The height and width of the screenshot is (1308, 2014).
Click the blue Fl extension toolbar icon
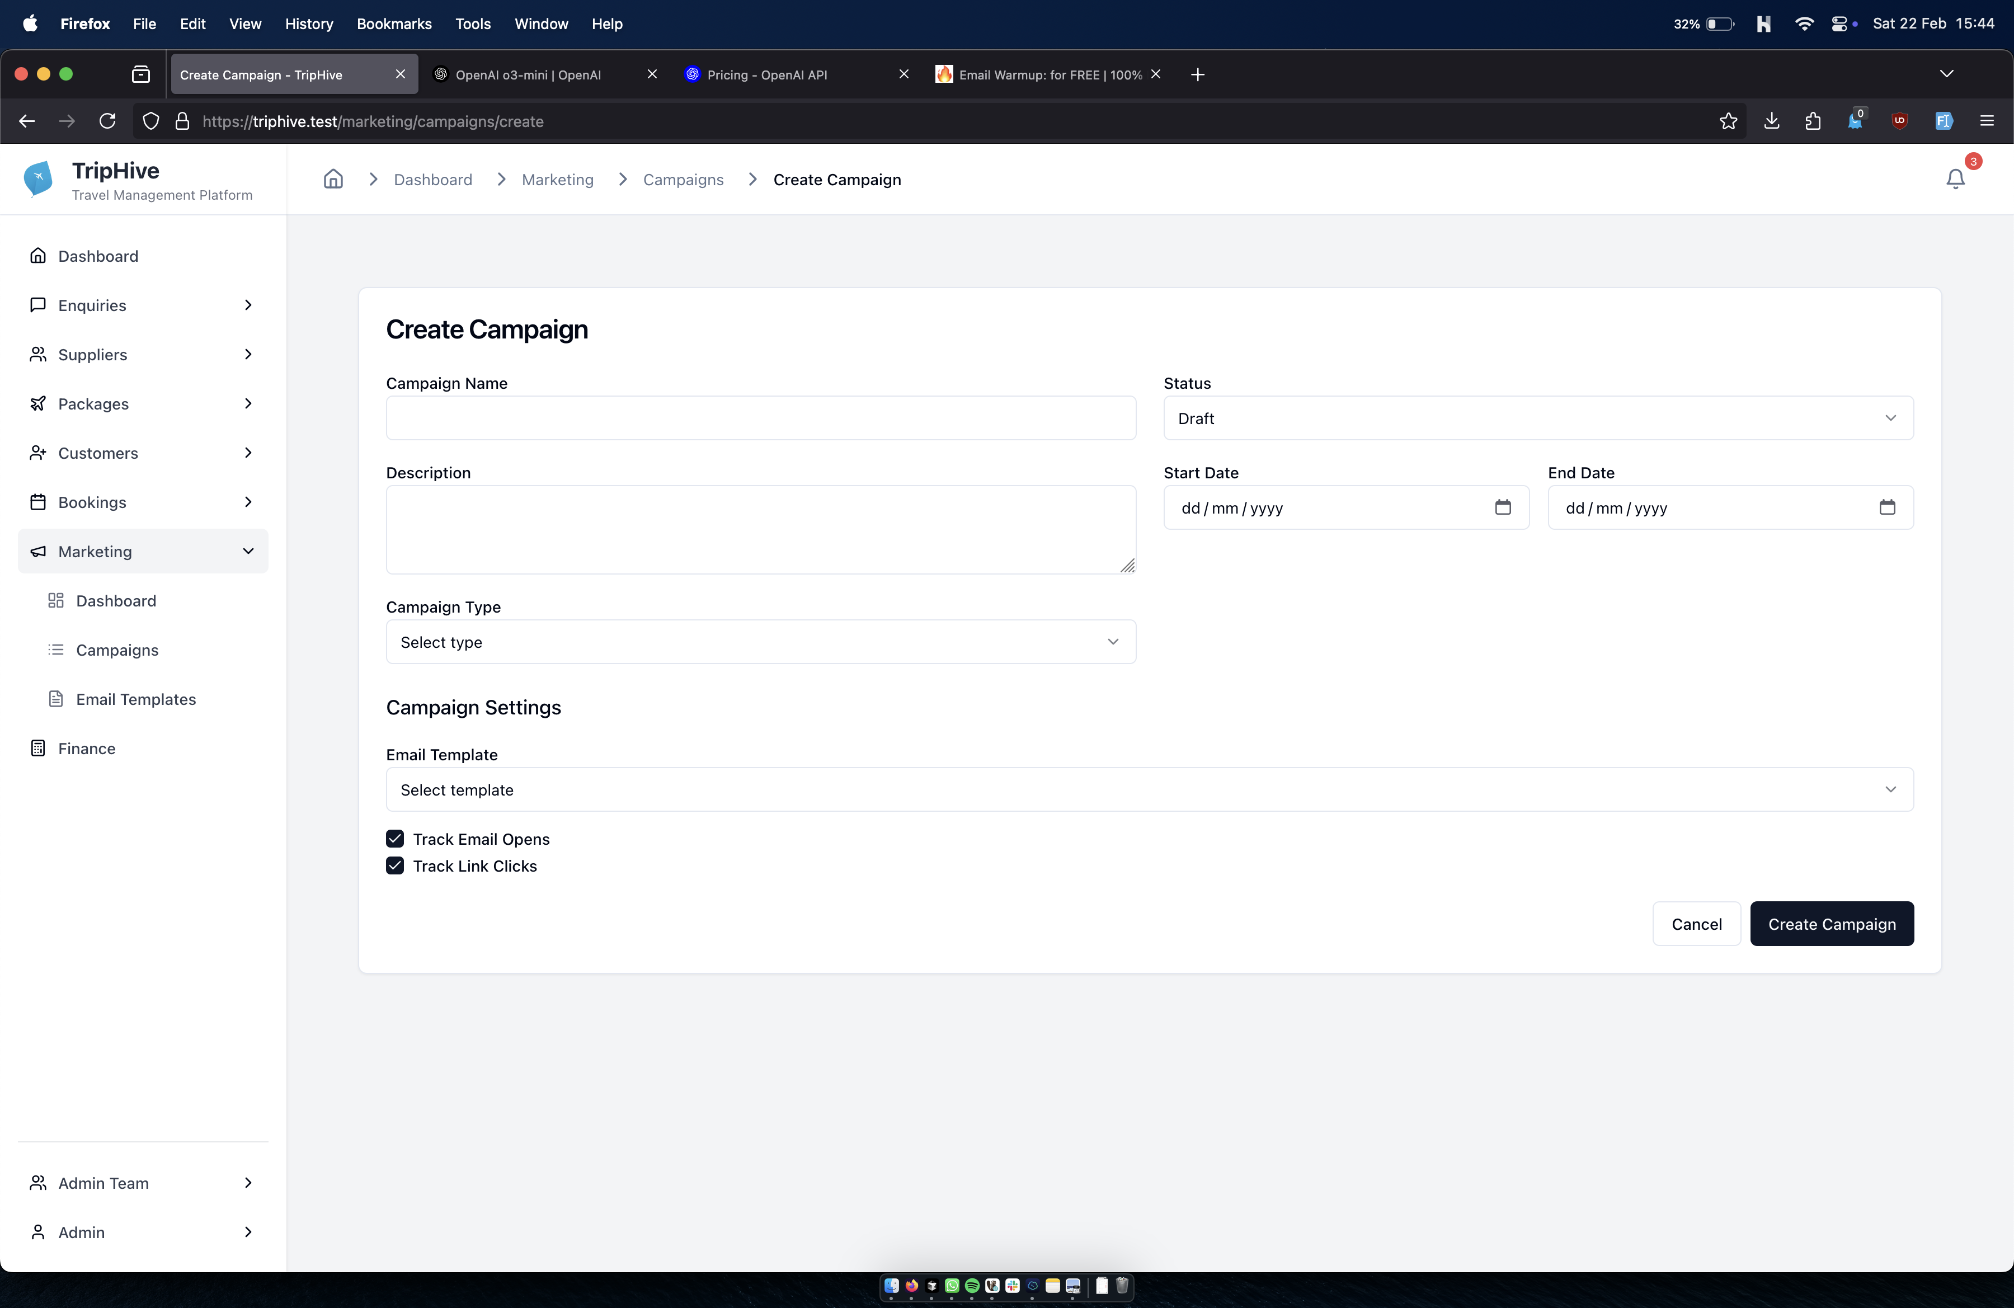pyautogui.click(x=1944, y=121)
